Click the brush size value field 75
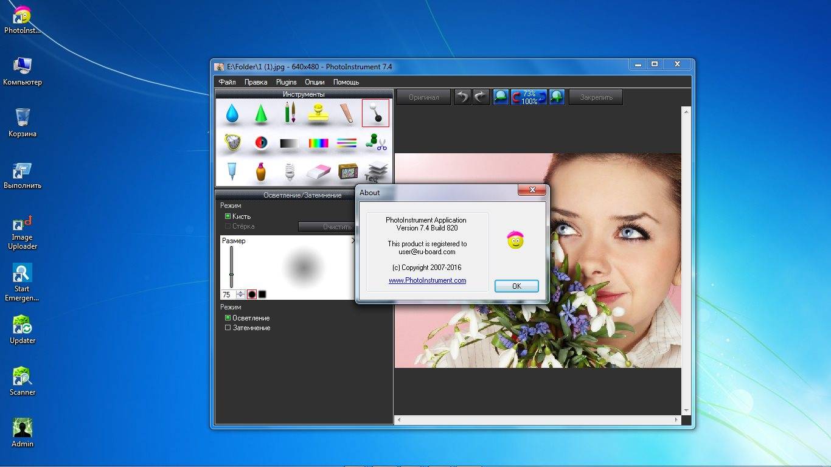 point(228,294)
